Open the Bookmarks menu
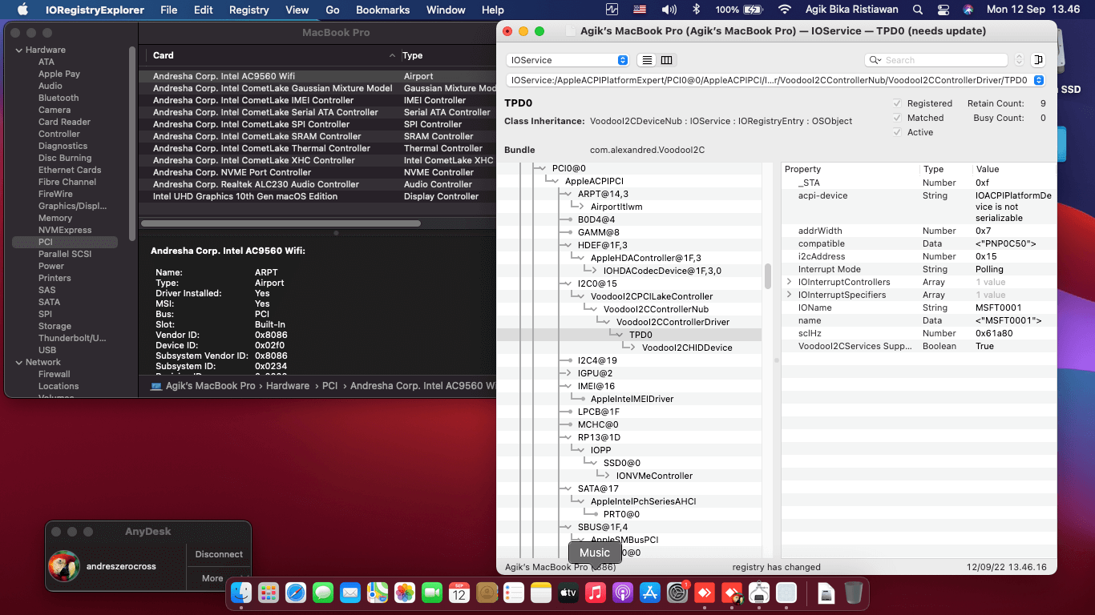This screenshot has height=615, width=1095. [x=382, y=10]
